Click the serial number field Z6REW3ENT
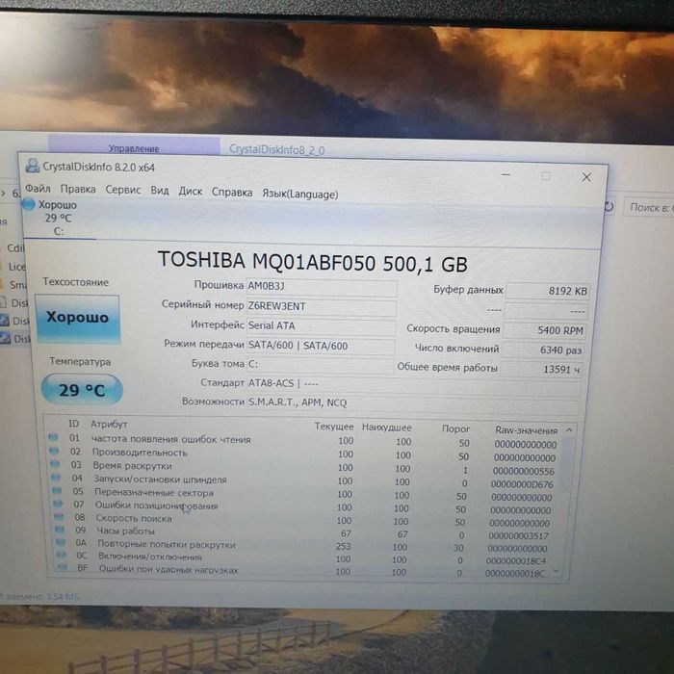 coord(321,307)
